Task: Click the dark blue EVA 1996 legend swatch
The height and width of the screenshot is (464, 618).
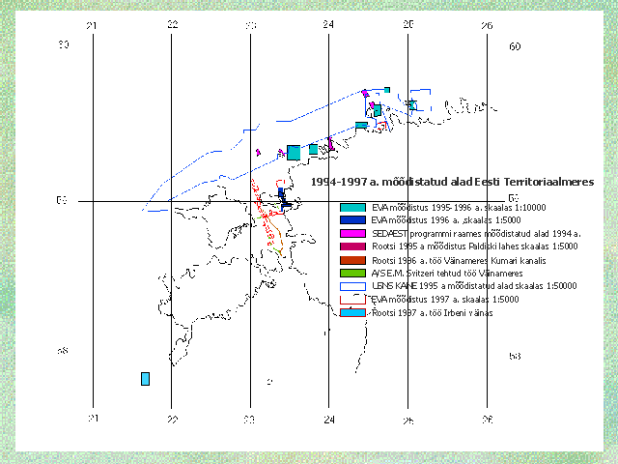Action: tap(352, 219)
